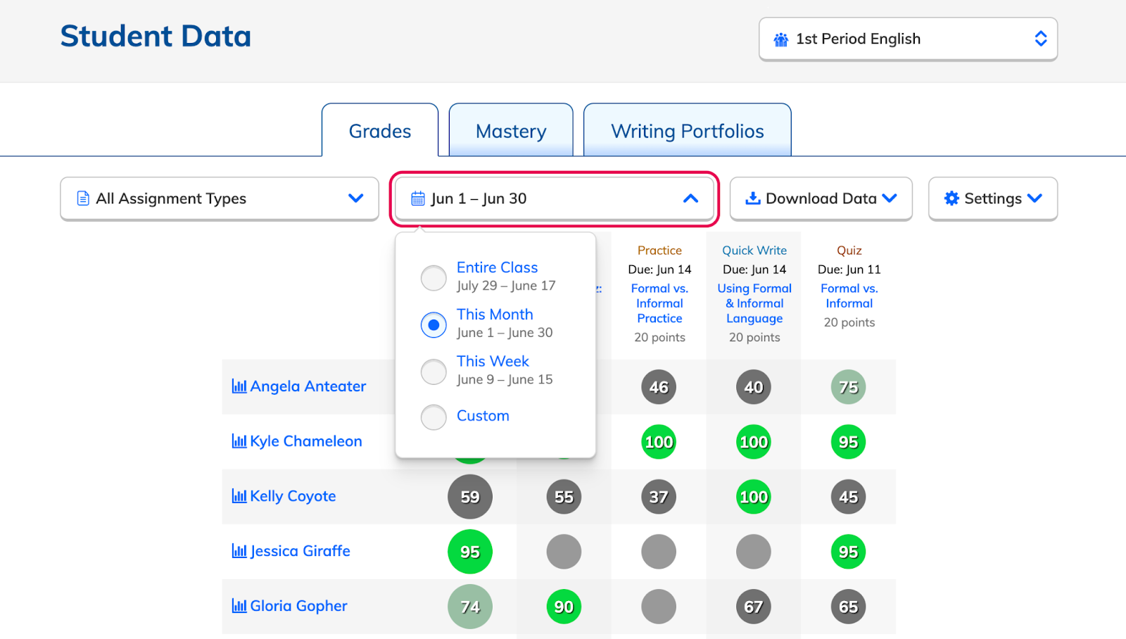
Task: Click Kyle Chameleon's quiz score 95
Action: coord(849,442)
